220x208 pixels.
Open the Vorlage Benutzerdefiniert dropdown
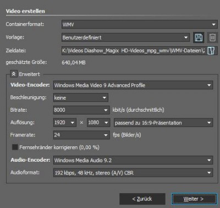(x=125, y=37)
